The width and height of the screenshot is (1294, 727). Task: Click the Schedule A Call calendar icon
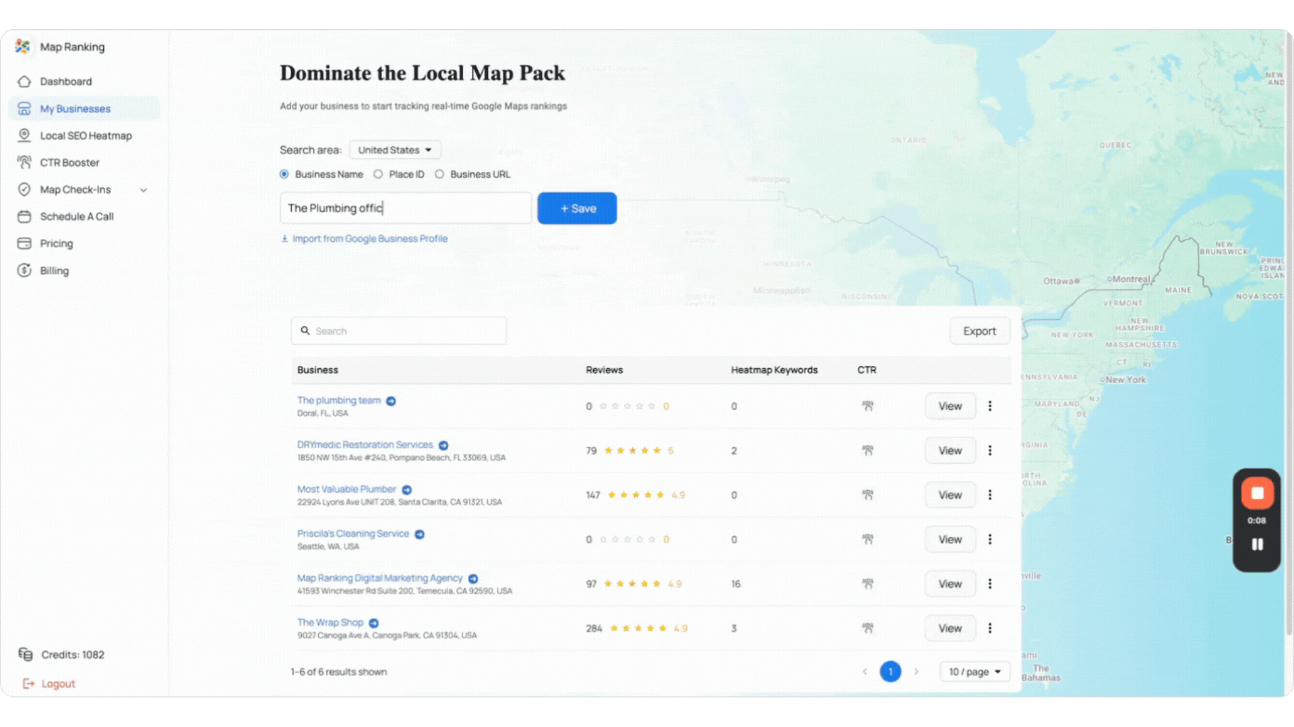pyautogui.click(x=24, y=216)
